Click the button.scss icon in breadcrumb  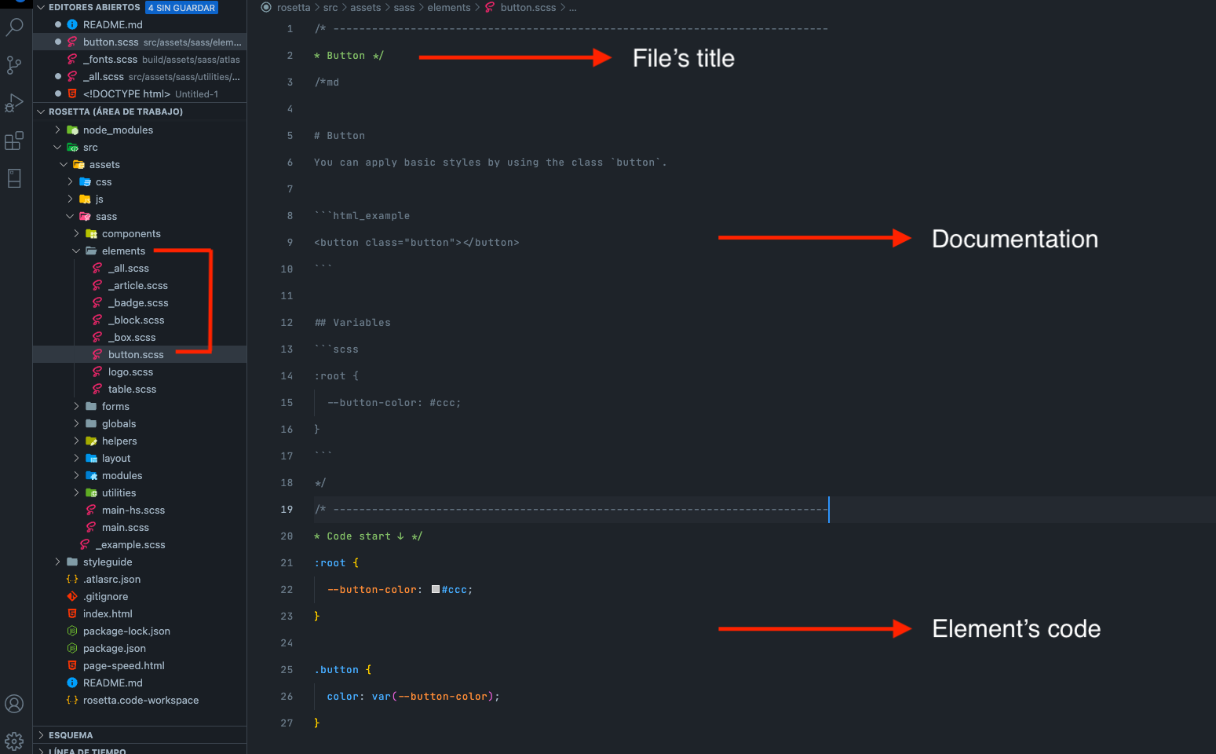490,8
